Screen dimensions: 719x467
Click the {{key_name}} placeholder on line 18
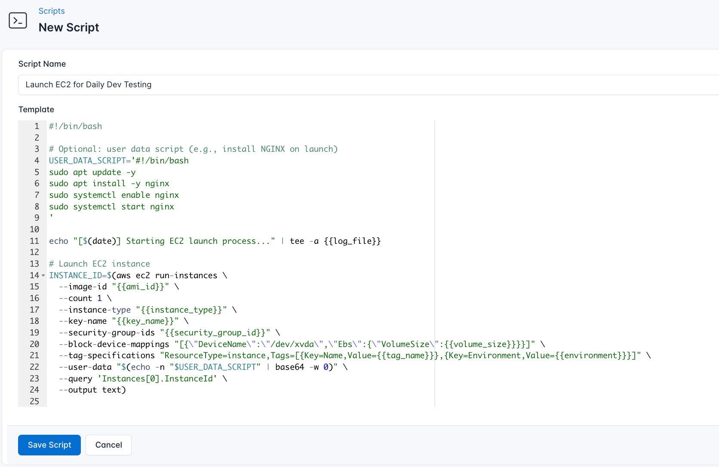tap(144, 321)
